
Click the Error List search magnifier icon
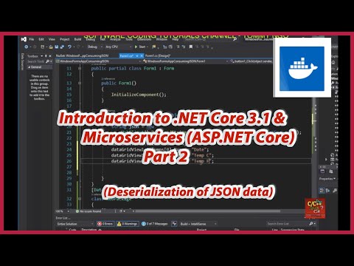311,224
